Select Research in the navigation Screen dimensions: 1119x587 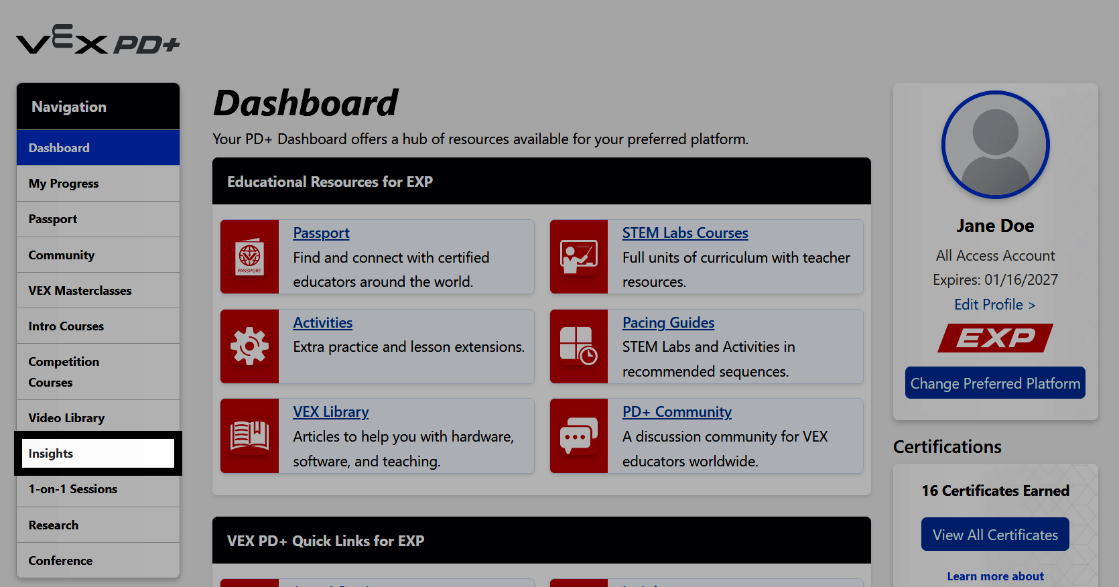click(98, 525)
